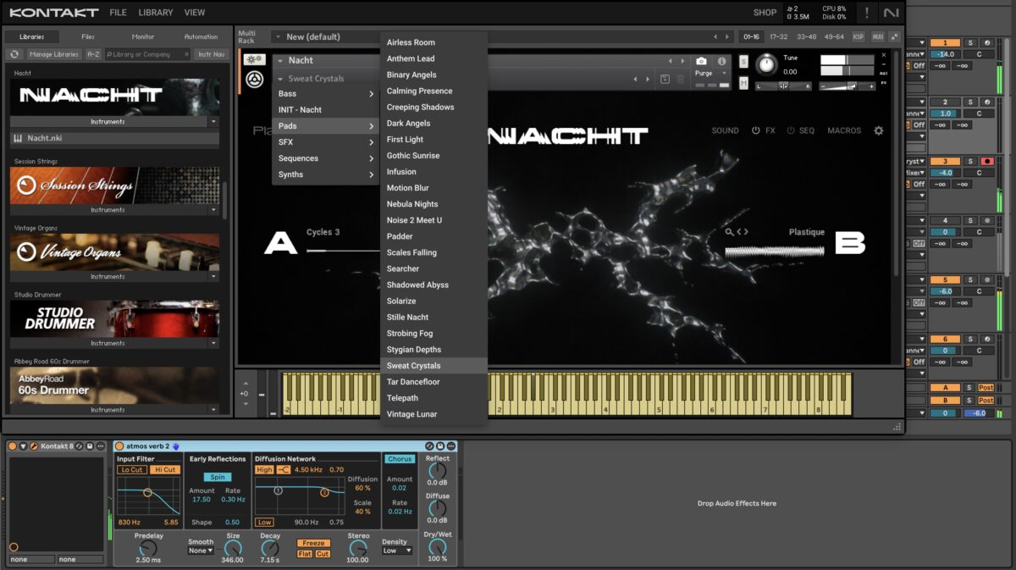Screen dimensions: 1016x570
Task: Click the atmos verb 2 hot-swap icon
Action: click(430, 445)
